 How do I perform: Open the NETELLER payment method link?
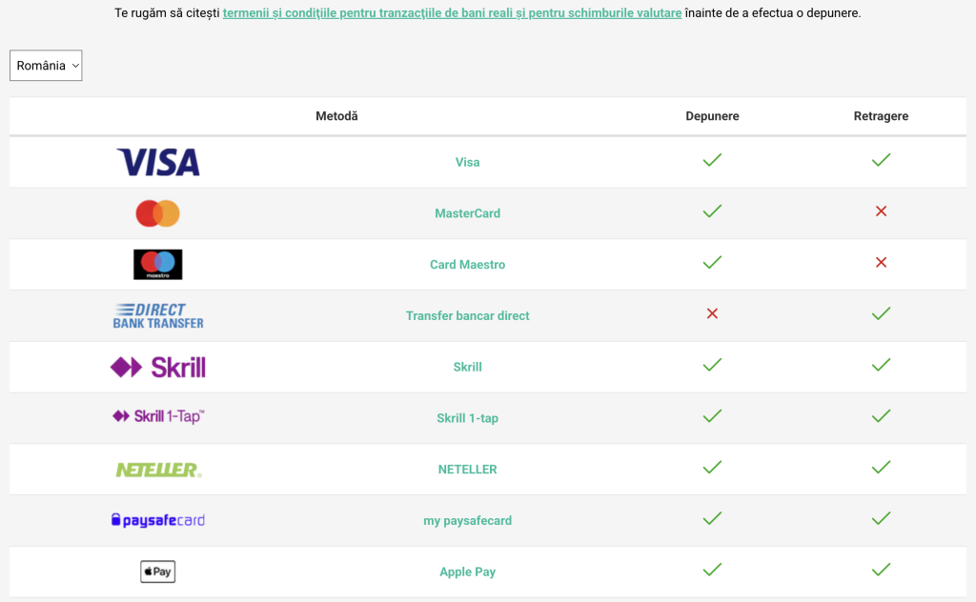[467, 470]
